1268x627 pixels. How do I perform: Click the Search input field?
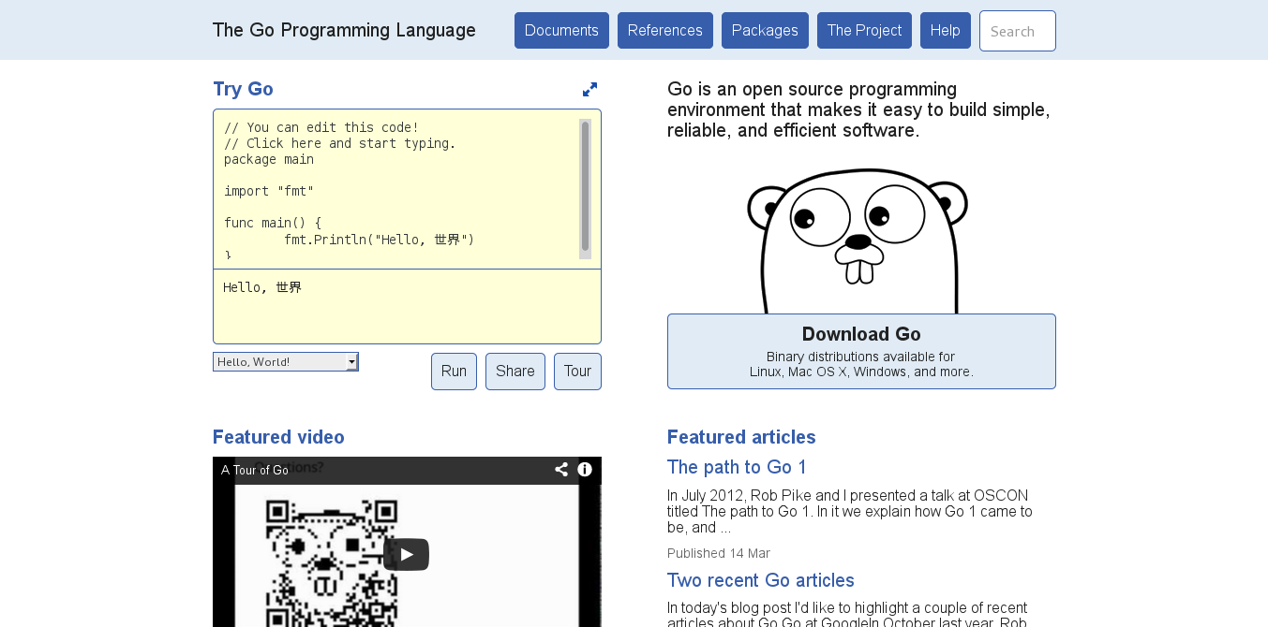click(x=1018, y=31)
